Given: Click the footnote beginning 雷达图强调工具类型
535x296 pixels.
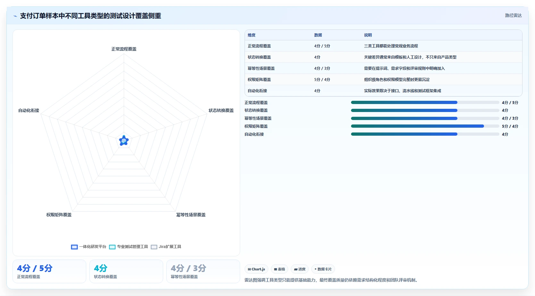Looking at the screenshot, I should (x=331, y=280).
